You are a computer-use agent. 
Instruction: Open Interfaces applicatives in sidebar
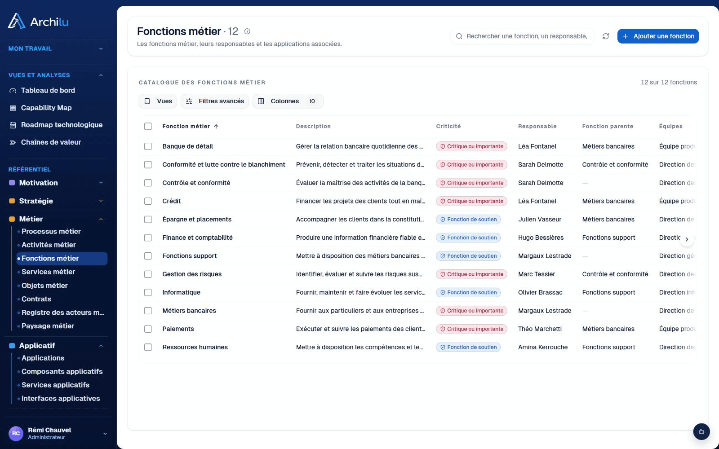point(62,399)
